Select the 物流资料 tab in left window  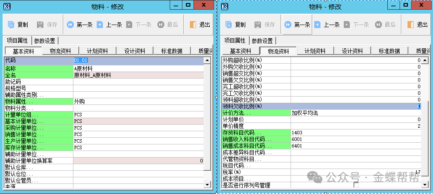(x=61, y=51)
